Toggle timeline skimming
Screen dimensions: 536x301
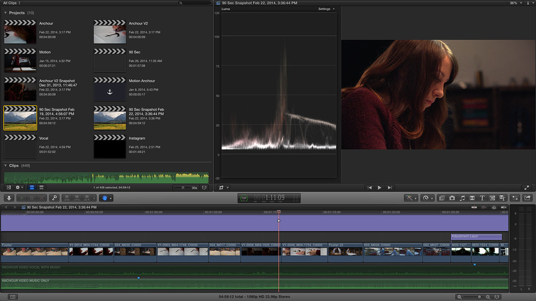click(474, 207)
